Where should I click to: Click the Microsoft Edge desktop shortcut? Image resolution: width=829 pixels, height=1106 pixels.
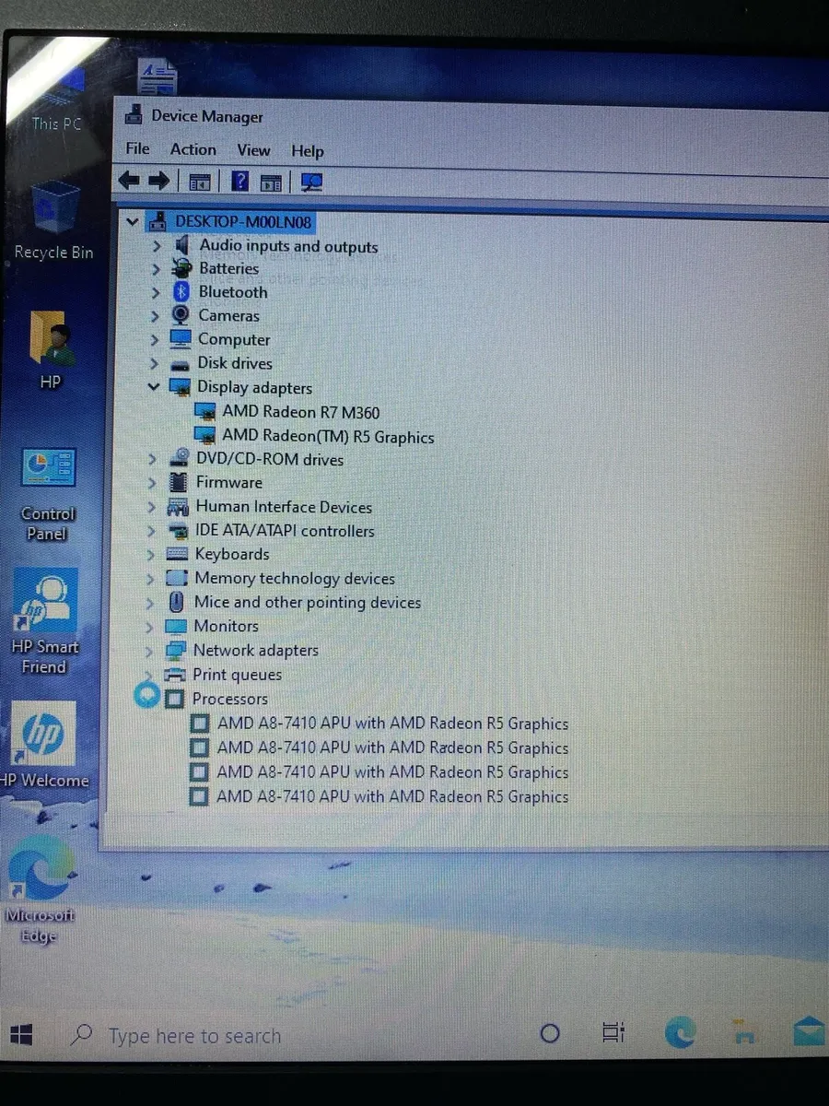40,888
